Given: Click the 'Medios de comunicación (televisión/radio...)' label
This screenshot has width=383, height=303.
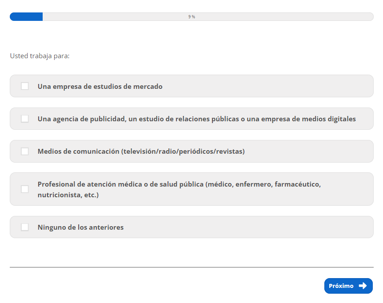Looking at the screenshot, I should coord(141,151).
